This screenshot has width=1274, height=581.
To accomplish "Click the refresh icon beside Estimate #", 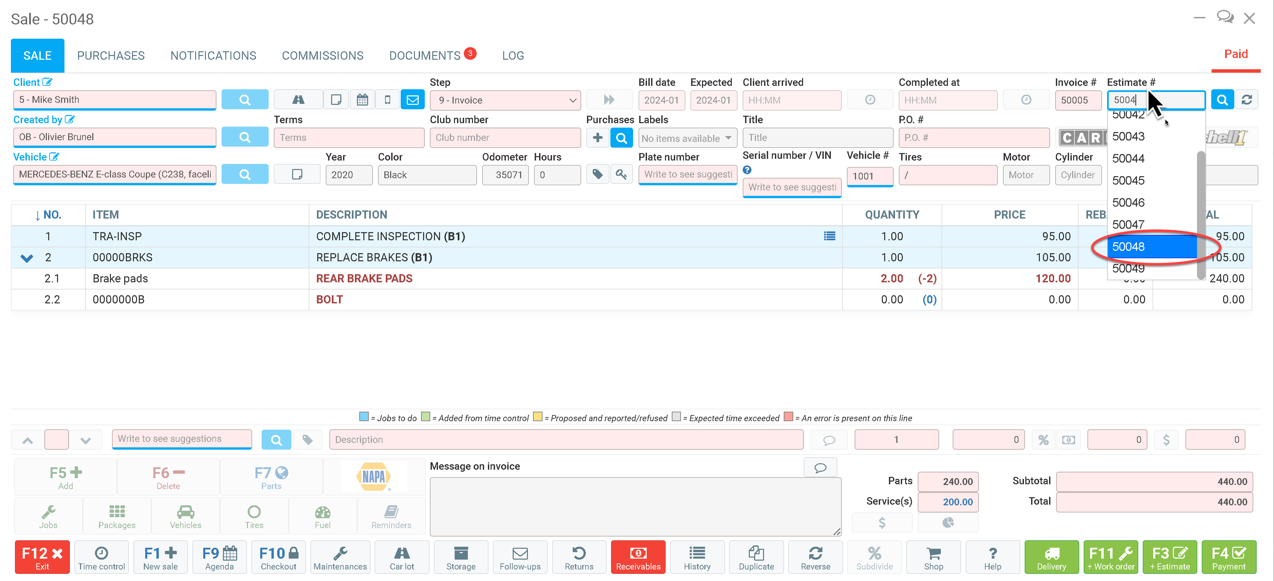I will tap(1246, 100).
